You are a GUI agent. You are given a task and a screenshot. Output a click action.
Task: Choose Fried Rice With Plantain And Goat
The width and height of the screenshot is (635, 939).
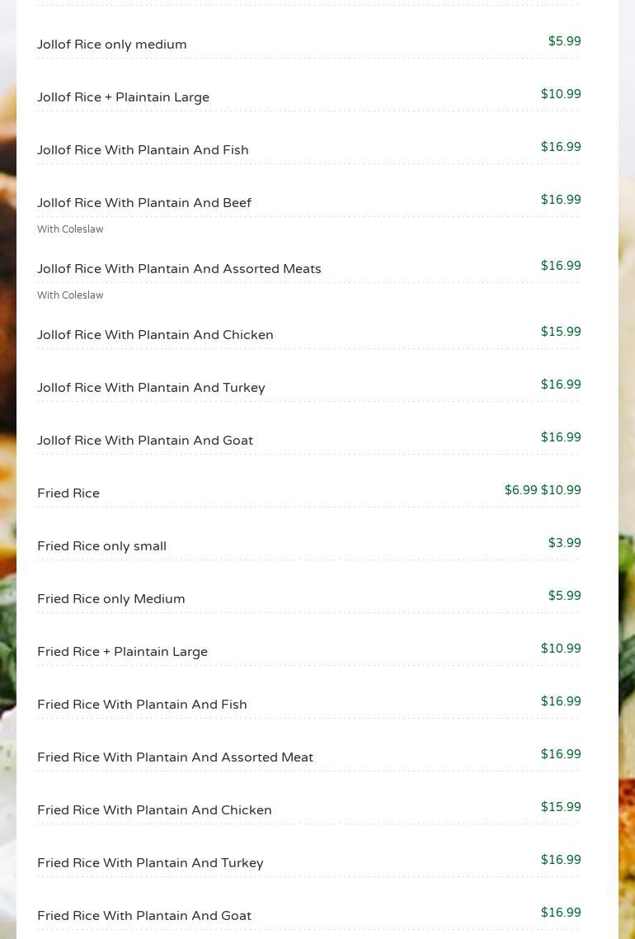pyautogui.click(x=144, y=916)
